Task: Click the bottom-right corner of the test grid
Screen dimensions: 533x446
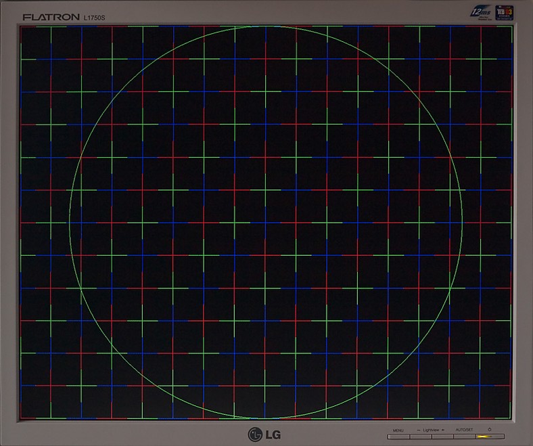Action: coord(512,418)
